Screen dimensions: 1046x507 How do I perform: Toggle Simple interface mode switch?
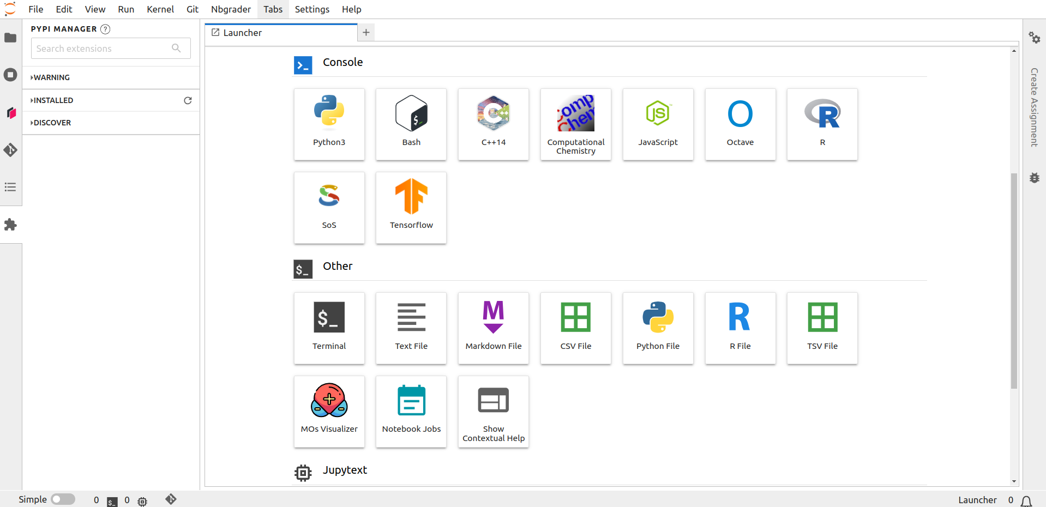pos(63,499)
